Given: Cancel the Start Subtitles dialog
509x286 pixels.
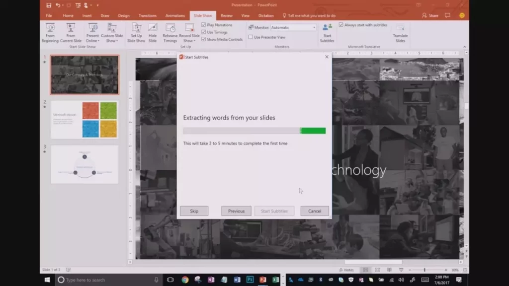Looking at the screenshot, I should click(x=315, y=211).
